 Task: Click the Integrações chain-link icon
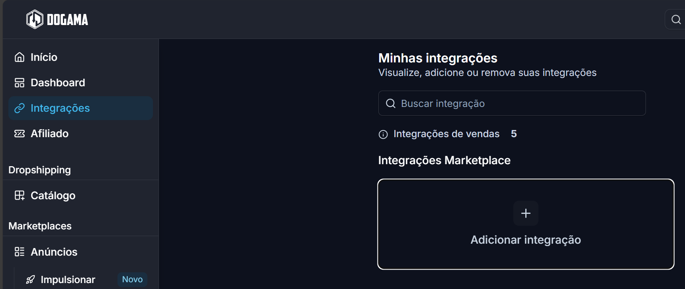[x=20, y=108]
